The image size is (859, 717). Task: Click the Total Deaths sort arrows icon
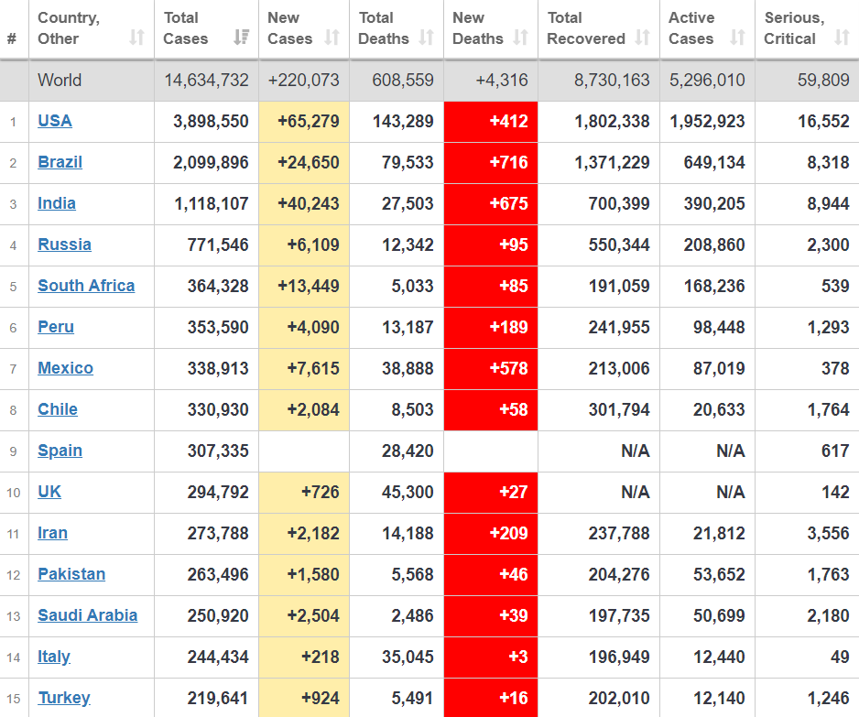click(x=427, y=38)
